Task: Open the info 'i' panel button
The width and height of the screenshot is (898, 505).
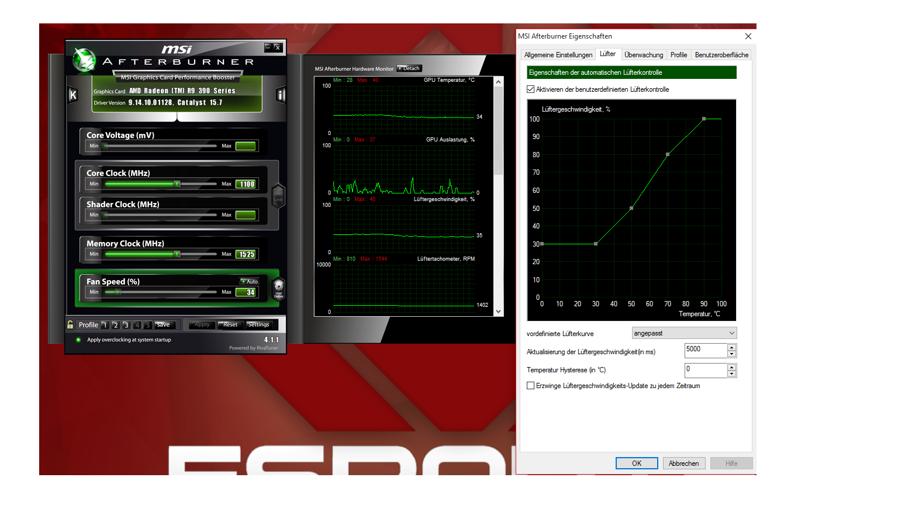Action: pos(281,95)
